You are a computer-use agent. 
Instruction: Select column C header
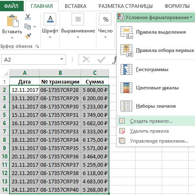coord(95,73)
